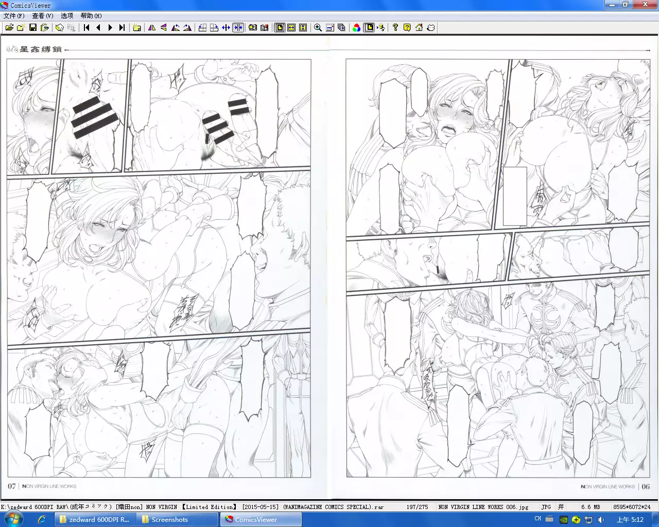Click the yellow question mark help icon
The height and width of the screenshot is (527, 659).
tap(407, 28)
